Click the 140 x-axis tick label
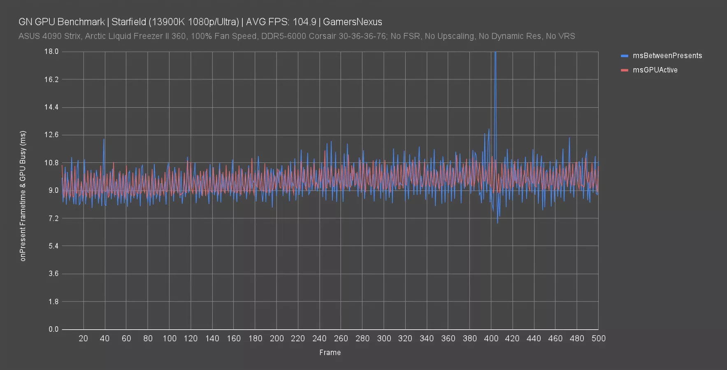This screenshot has width=727, height=370. pos(212,338)
